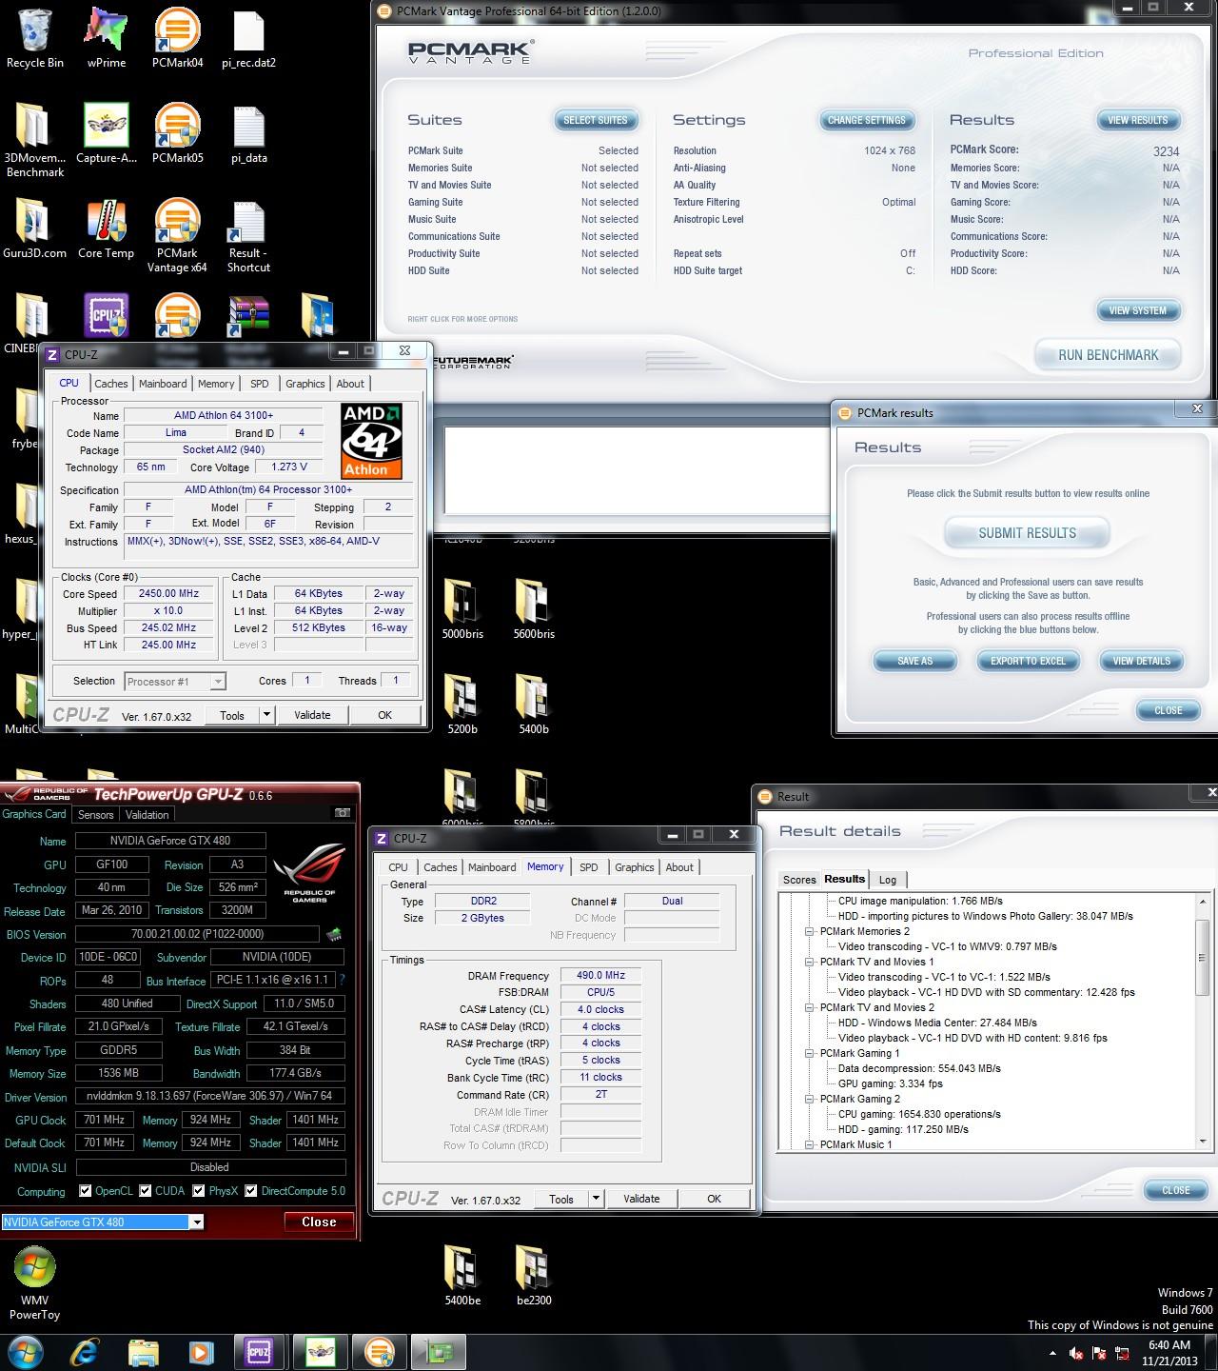The image size is (1218, 1371).
Task: Switch to the Sensors tab in GPU-Z
Action: (x=95, y=815)
